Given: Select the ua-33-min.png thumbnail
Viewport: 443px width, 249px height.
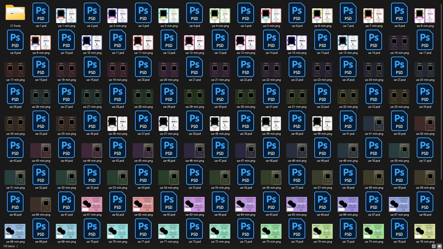Looking at the screenshot, I should 399,97.
